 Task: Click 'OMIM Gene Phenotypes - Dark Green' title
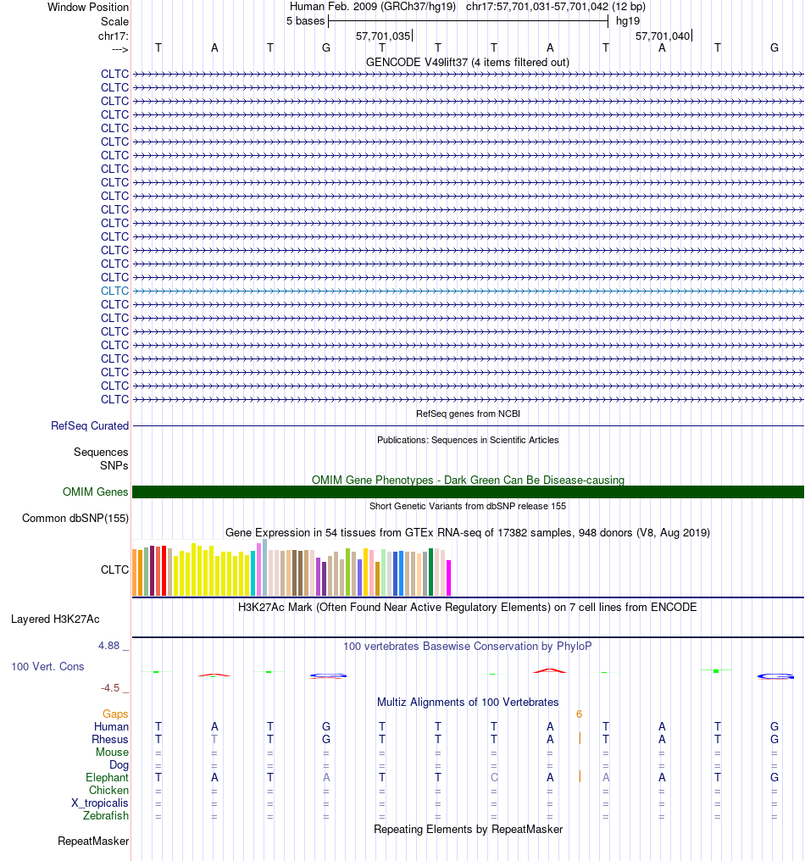pyautogui.click(x=468, y=480)
